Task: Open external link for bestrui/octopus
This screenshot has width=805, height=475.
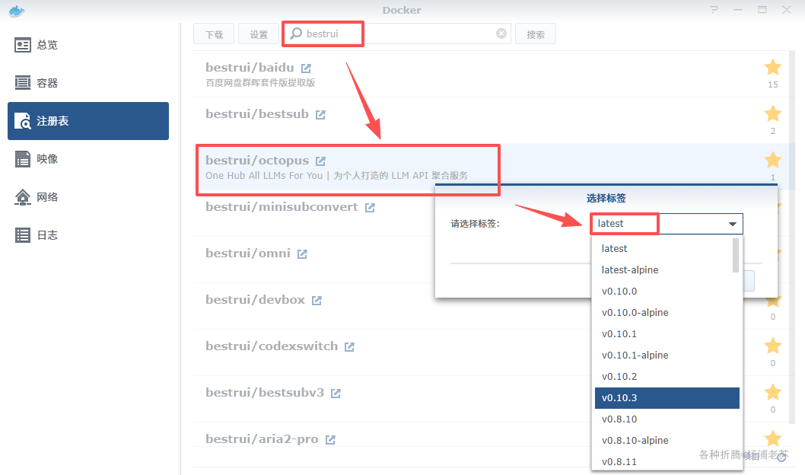Action: [x=320, y=161]
